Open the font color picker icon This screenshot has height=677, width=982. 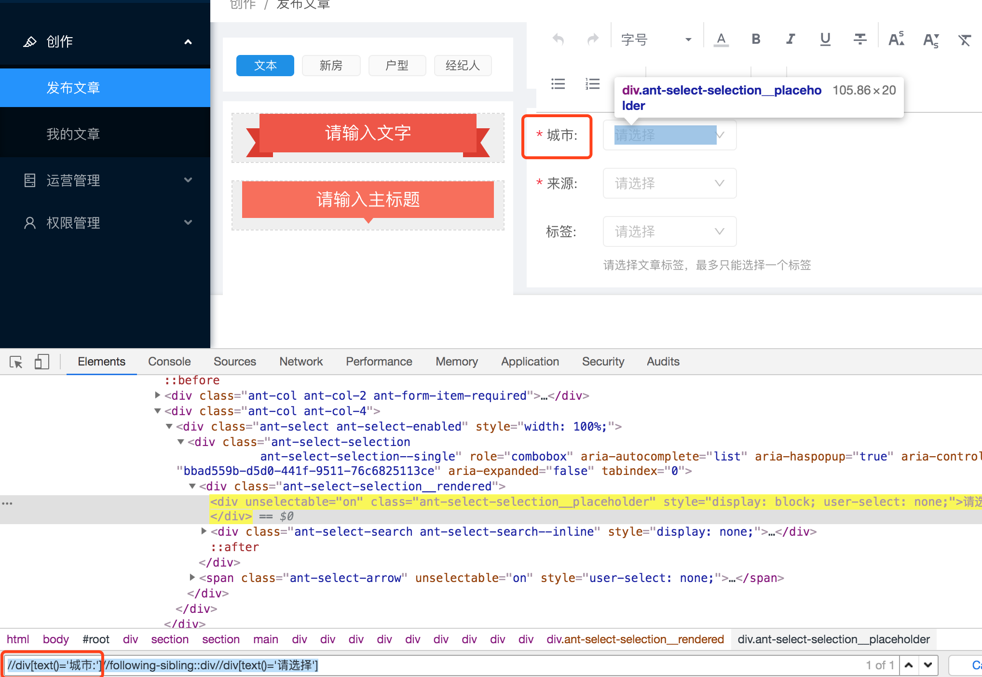tap(721, 39)
